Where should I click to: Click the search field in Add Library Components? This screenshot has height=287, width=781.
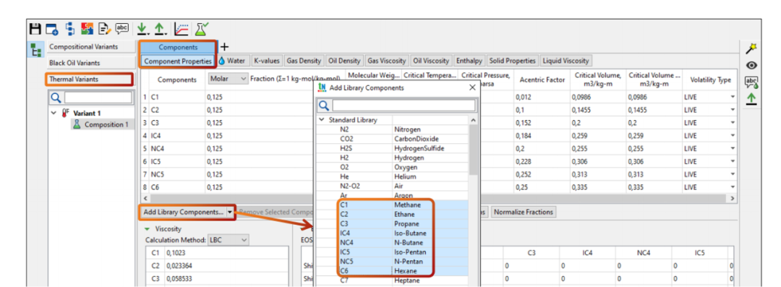coord(404,106)
